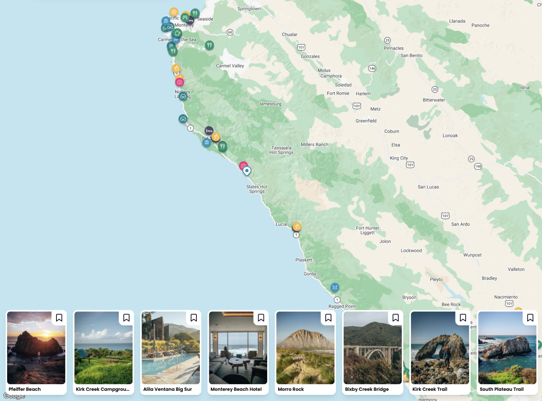
Task: Select the pink camera photo-spot marker near Notleys Landing
Action: (x=180, y=82)
